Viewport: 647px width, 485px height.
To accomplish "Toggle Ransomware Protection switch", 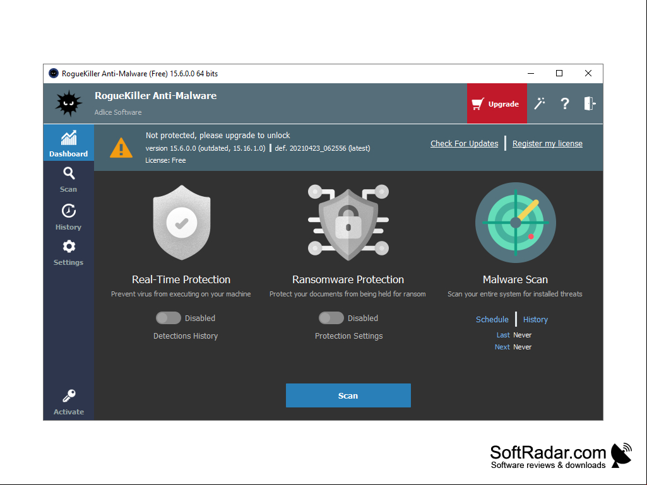I will coord(331,318).
